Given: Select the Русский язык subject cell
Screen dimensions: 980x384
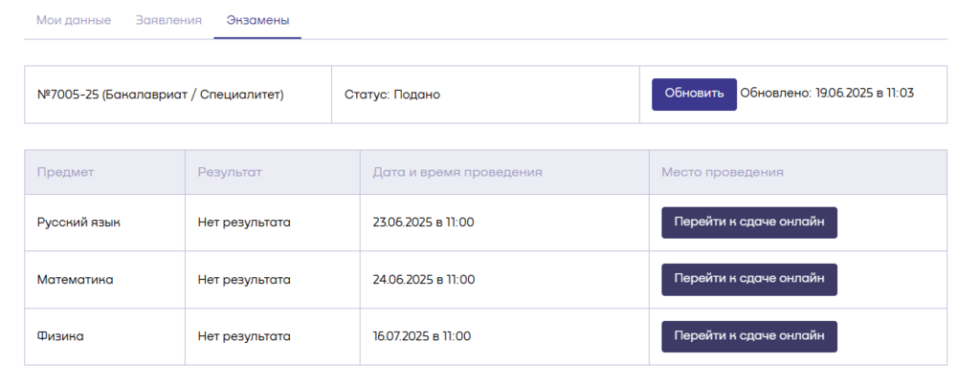Looking at the screenshot, I should [x=105, y=223].
